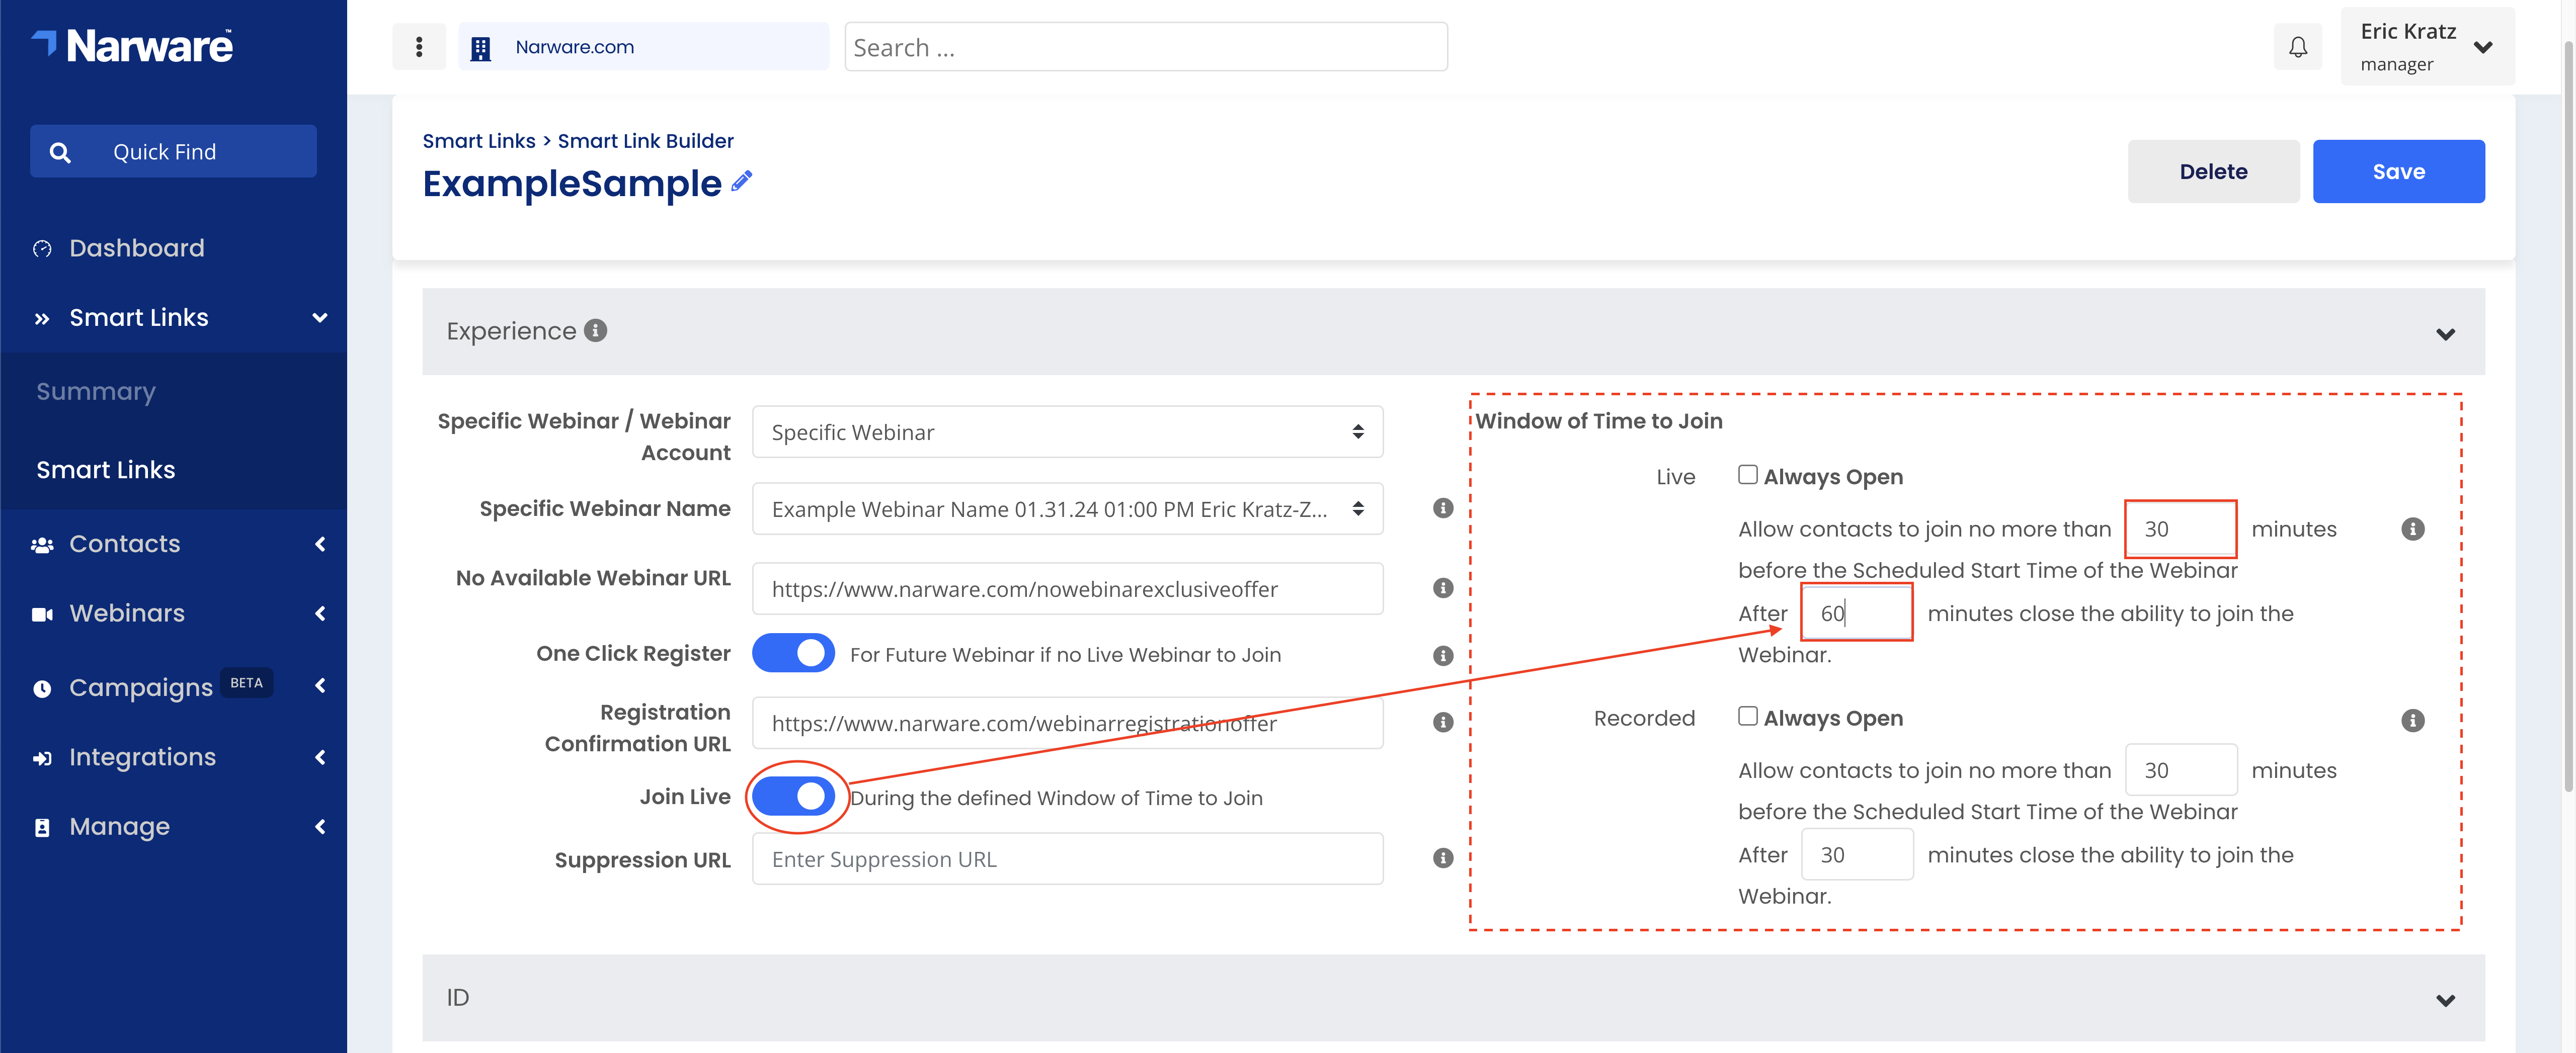Click the Dashboard gauge icon

tap(42, 249)
